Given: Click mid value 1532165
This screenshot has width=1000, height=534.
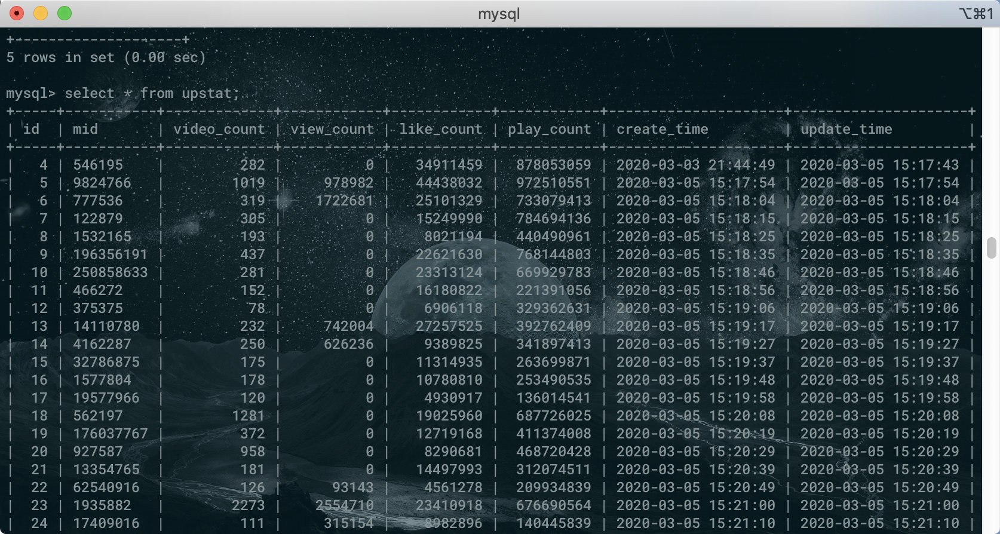Looking at the screenshot, I should 102,237.
